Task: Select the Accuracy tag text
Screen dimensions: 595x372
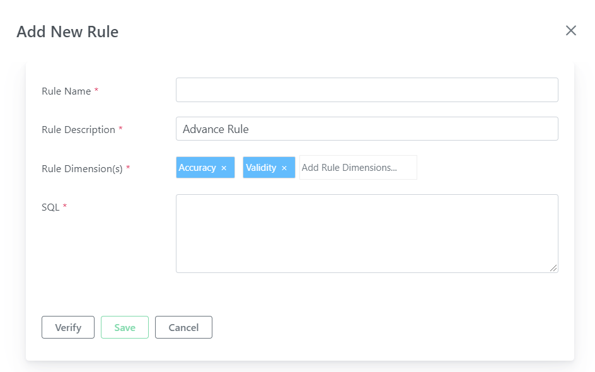Action: pyautogui.click(x=197, y=168)
